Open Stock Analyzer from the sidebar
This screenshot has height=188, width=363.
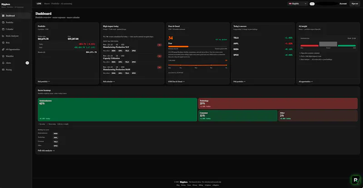(15, 36)
